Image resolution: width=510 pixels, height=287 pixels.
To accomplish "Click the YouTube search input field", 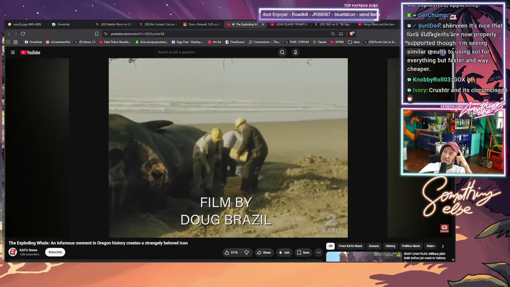I will 216,52.
